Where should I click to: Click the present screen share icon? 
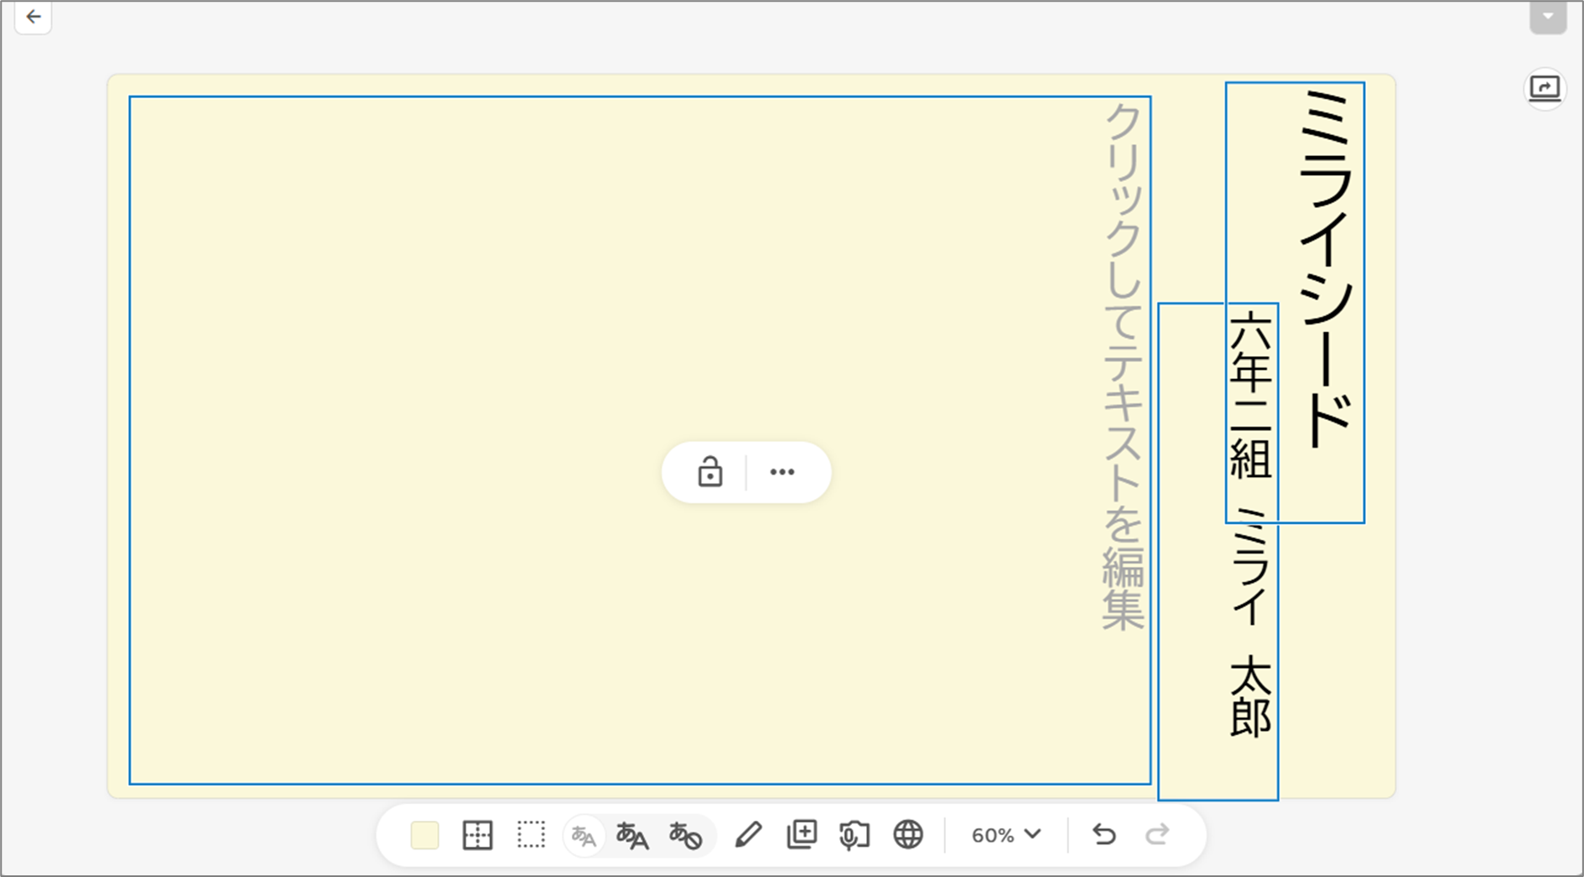point(1545,89)
